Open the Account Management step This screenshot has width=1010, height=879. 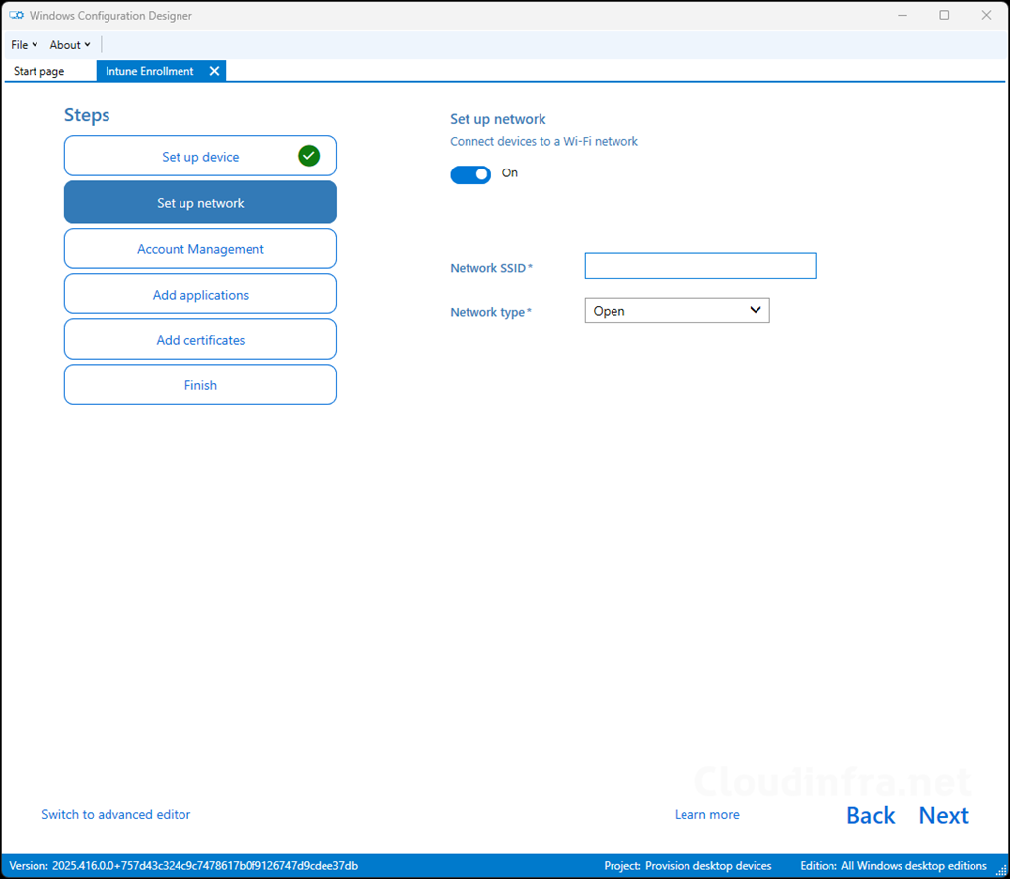200,248
